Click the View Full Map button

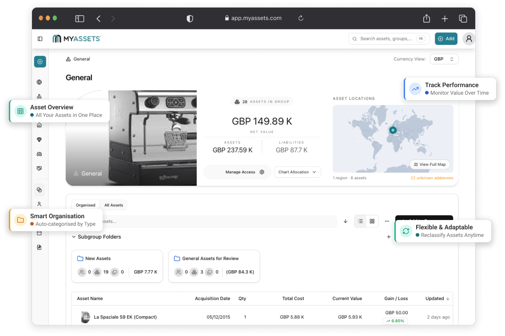(x=429, y=164)
